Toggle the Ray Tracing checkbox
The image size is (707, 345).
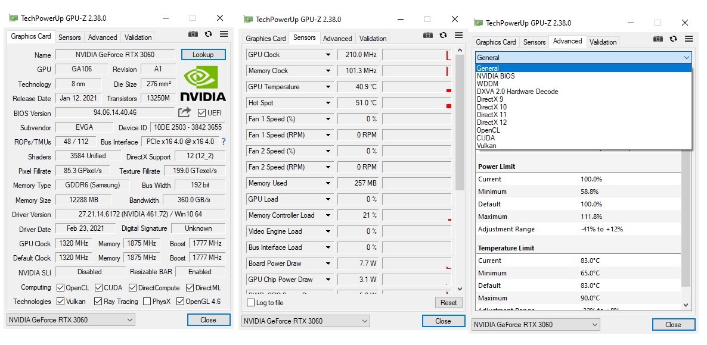point(98,302)
